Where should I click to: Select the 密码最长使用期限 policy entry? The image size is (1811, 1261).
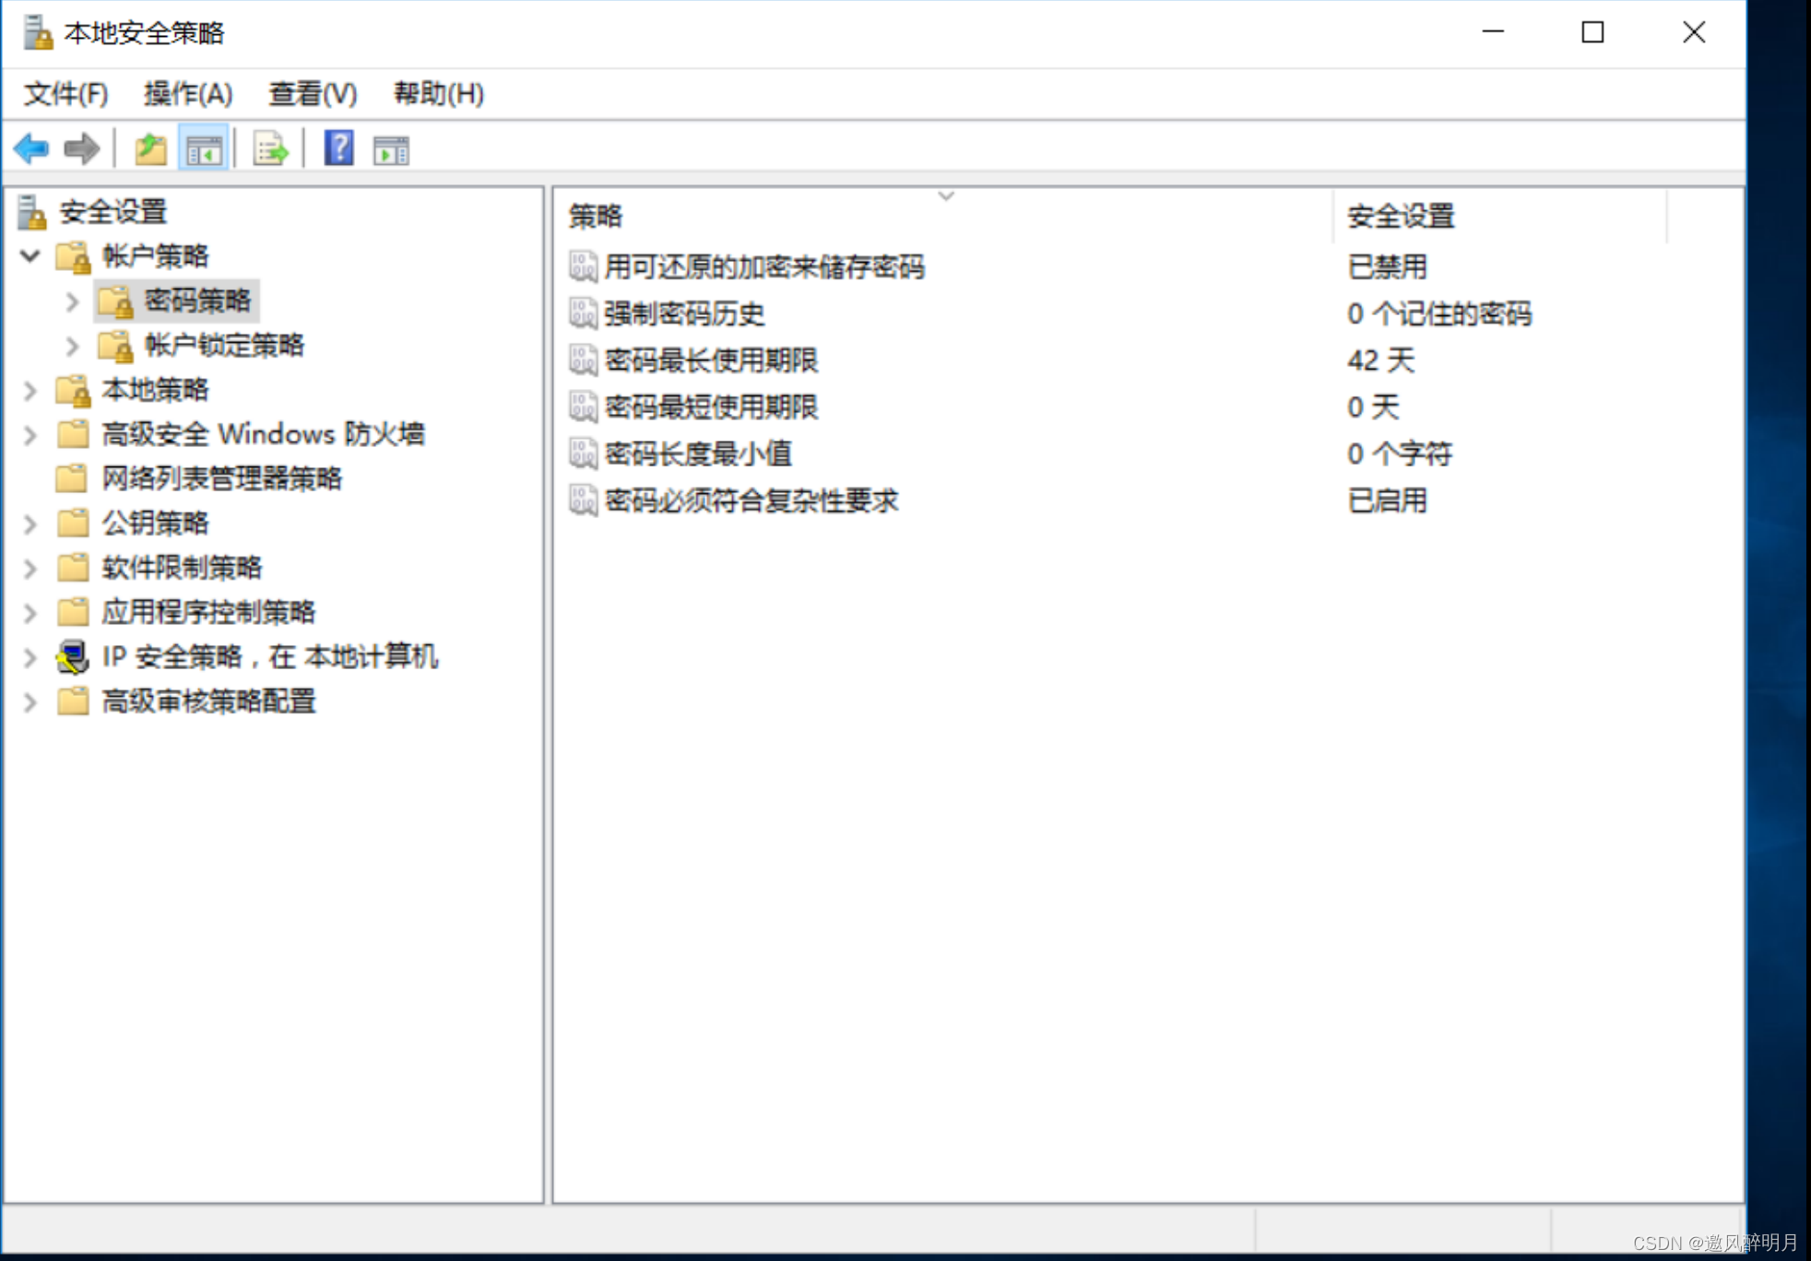coord(710,359)
